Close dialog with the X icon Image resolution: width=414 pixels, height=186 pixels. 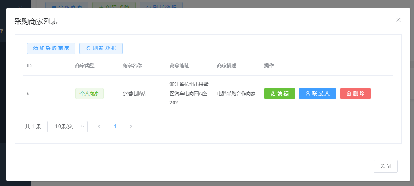tap(398, 20)
